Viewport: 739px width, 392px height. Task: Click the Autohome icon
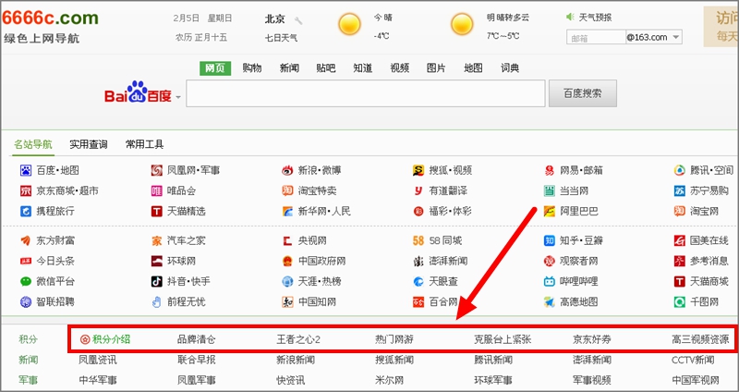(156, 240)
